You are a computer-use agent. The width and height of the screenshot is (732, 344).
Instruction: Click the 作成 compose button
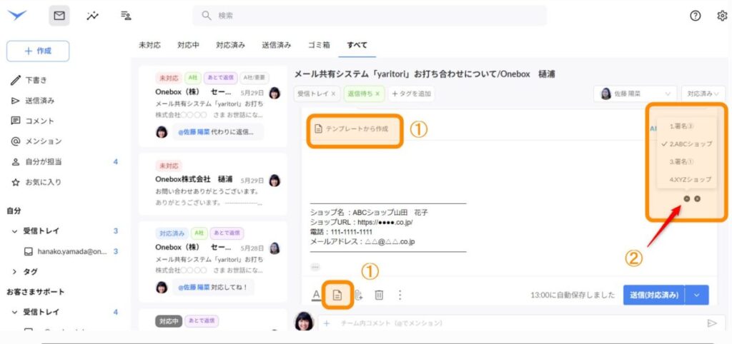click(38, 51)
